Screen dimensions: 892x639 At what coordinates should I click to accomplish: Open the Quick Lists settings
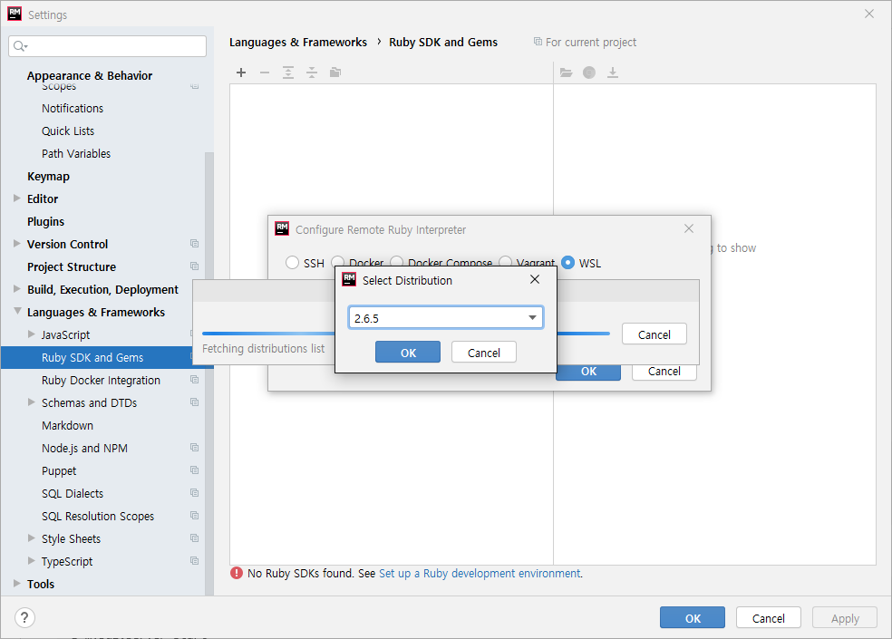coord(68,131)
